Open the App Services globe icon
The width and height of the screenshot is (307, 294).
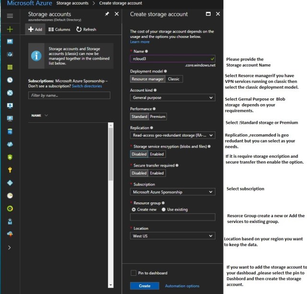(10, 93)
